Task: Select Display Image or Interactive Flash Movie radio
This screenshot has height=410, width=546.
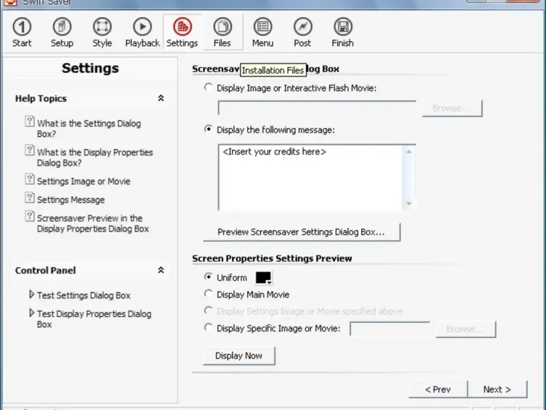Action: coord(208,87)
